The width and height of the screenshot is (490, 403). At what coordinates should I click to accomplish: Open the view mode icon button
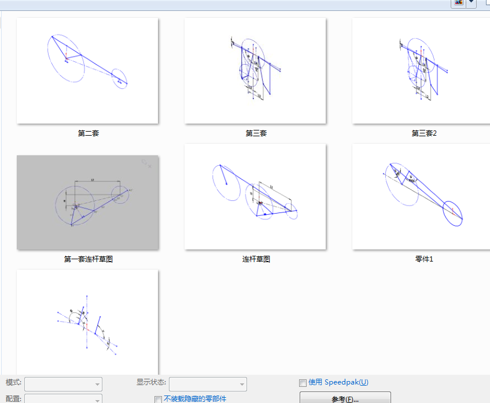click(x=458, y=2)
